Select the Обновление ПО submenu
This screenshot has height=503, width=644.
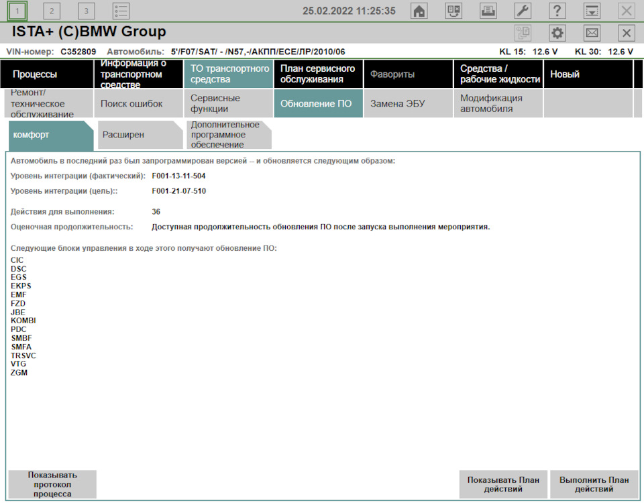click(318, 103)
